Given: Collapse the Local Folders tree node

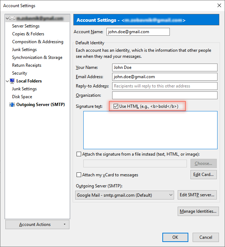Looking at the screenshot, I should (7, 81).
